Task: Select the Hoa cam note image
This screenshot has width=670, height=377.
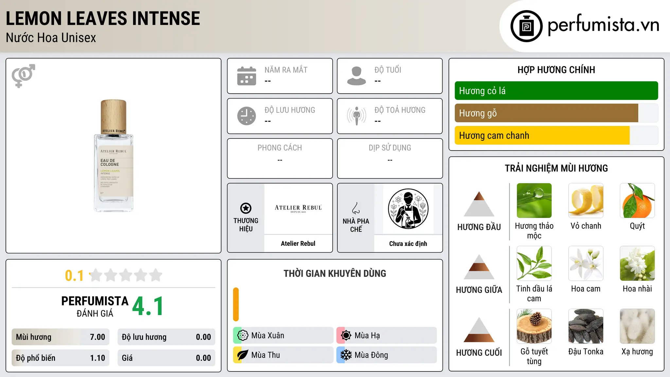Action: [586, 263]
